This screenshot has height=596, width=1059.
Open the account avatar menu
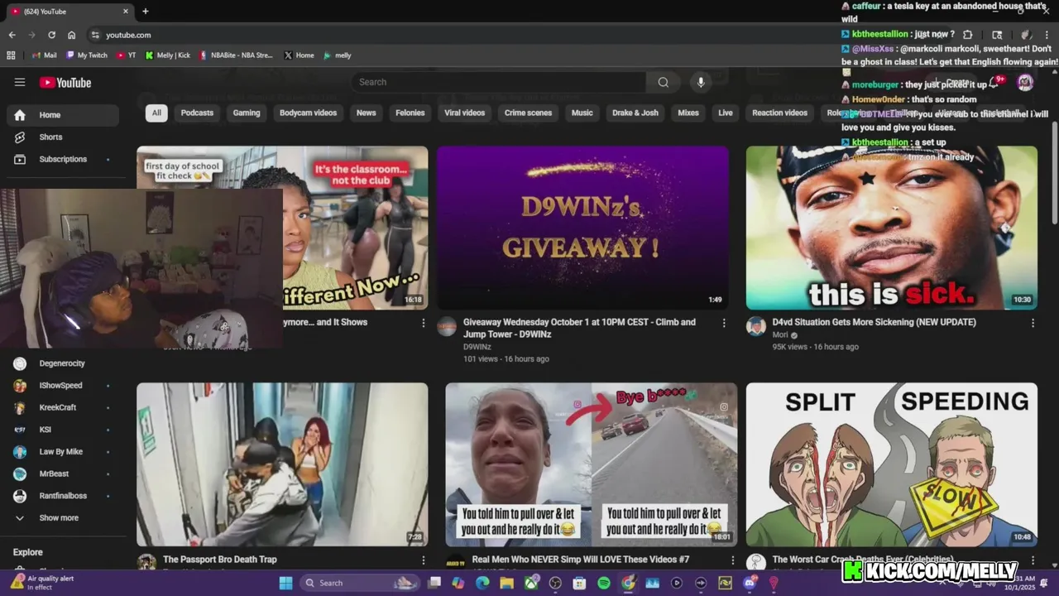1025,82
